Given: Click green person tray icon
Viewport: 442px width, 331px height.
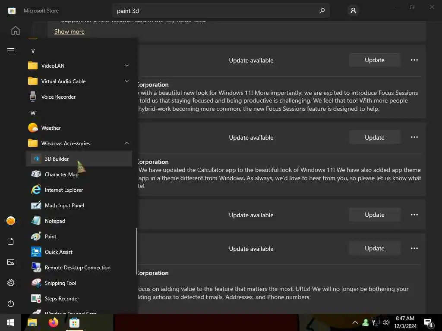Looking at the screenshot, I should click(366, 322).
